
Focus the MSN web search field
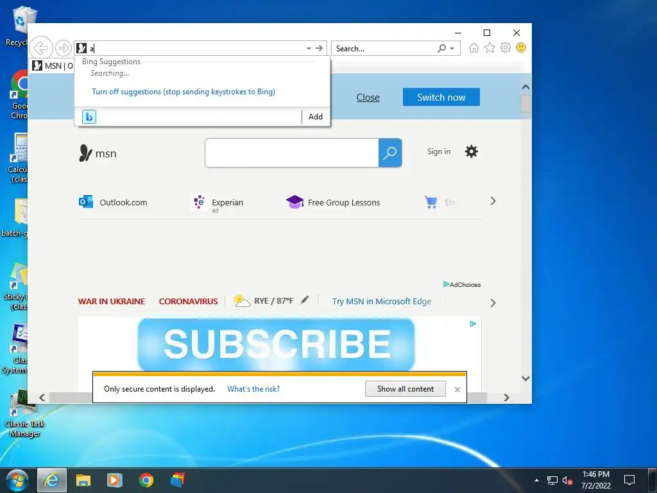[292, 153]
